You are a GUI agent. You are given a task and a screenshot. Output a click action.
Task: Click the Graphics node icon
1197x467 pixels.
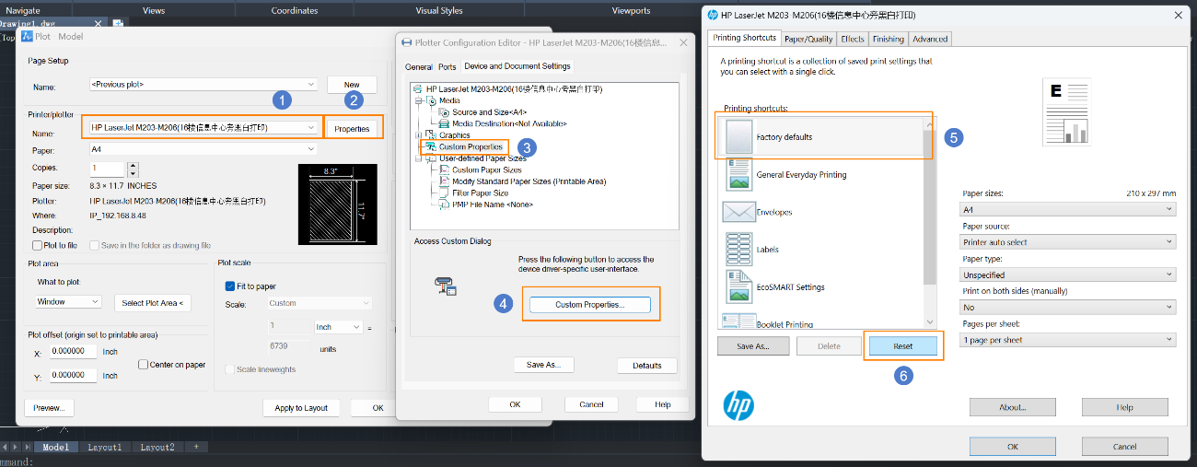tap(433, 135)
